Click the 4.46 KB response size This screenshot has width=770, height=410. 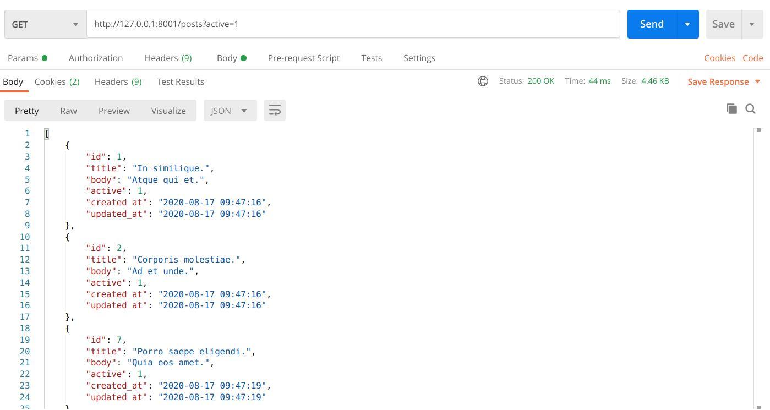[655, 81]
